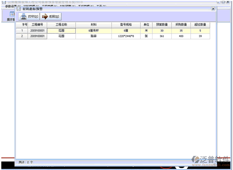Click the 材料 column header
Image resolution: width=233 pixels, height=170 pixels.
(x=94, y=25)
